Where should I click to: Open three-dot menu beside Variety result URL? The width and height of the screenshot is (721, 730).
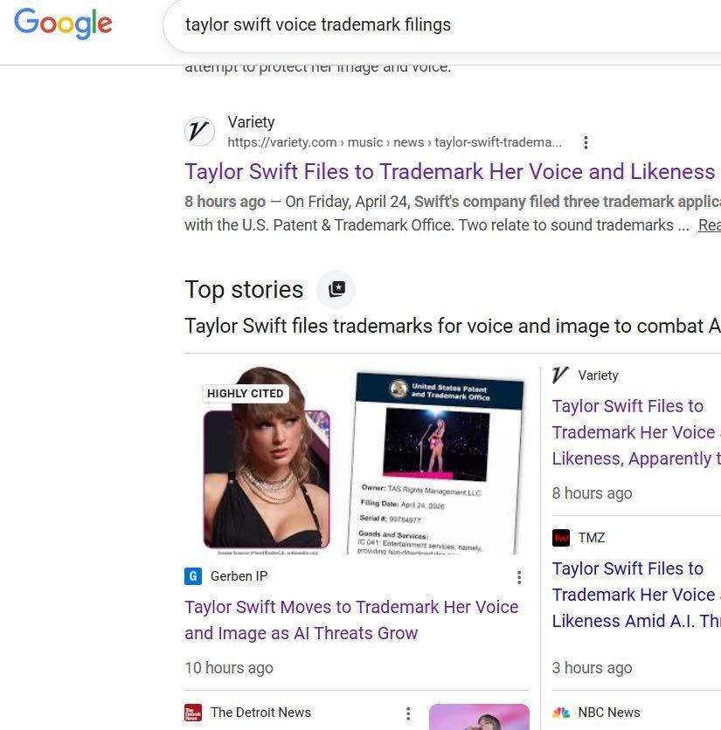click(x=586, y=142)
